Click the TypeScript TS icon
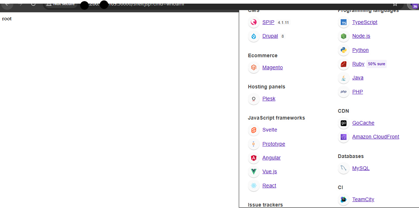 click(x=344, y=22)
